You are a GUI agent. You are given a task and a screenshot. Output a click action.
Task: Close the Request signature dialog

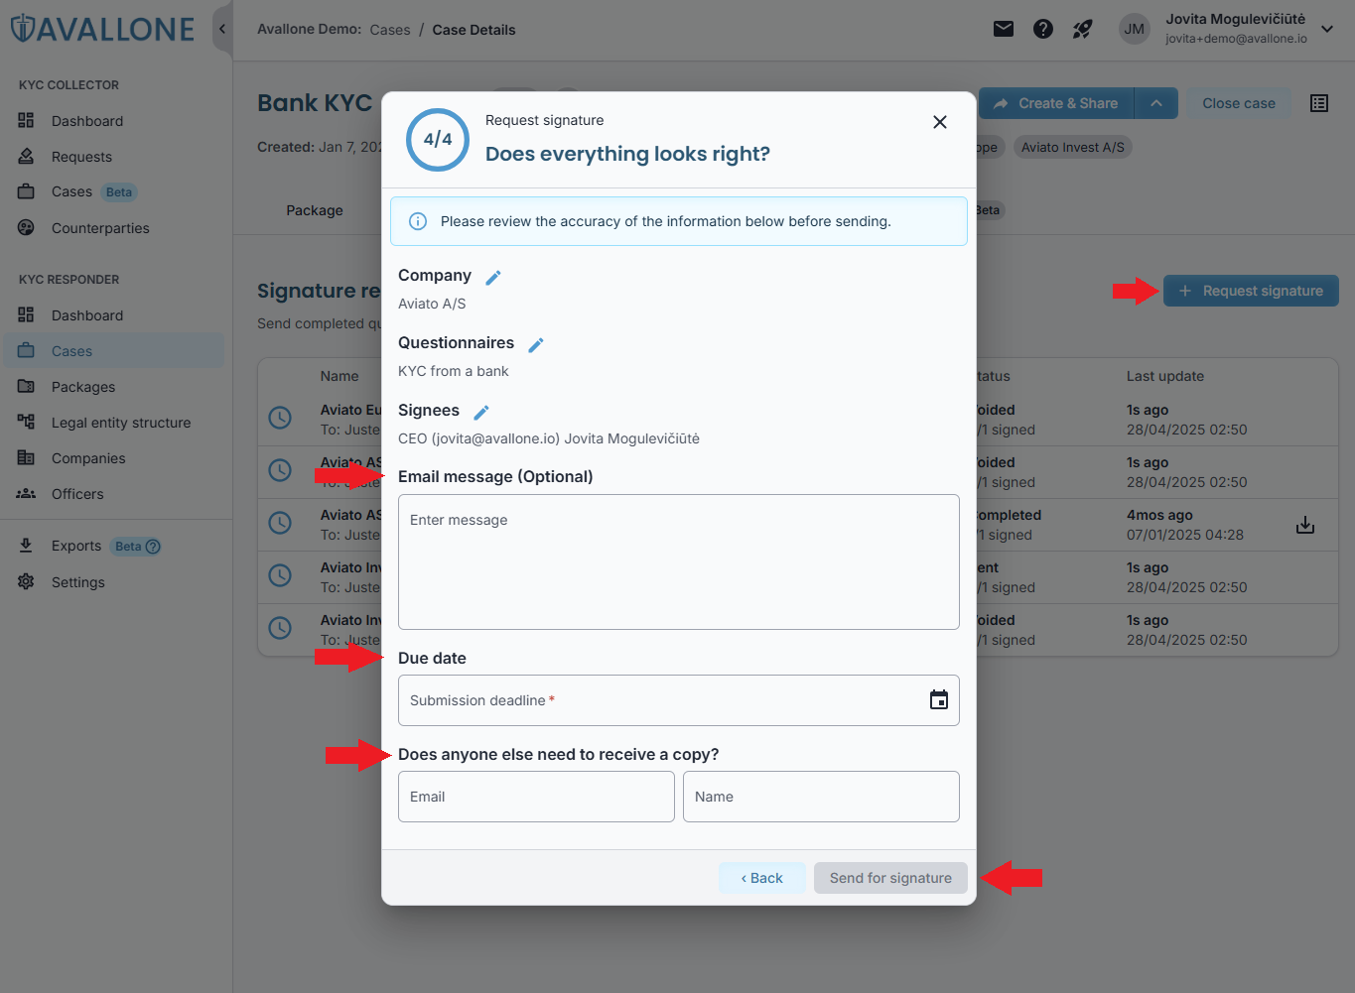pyautogui.click(x=940, y=122)
